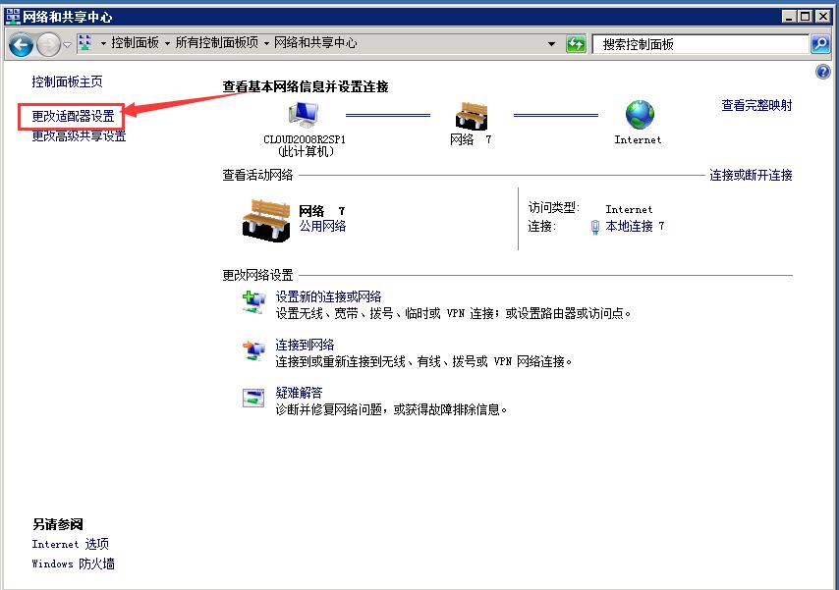
Task: Click the search magnifier button
Action: [x=820, y=44]
